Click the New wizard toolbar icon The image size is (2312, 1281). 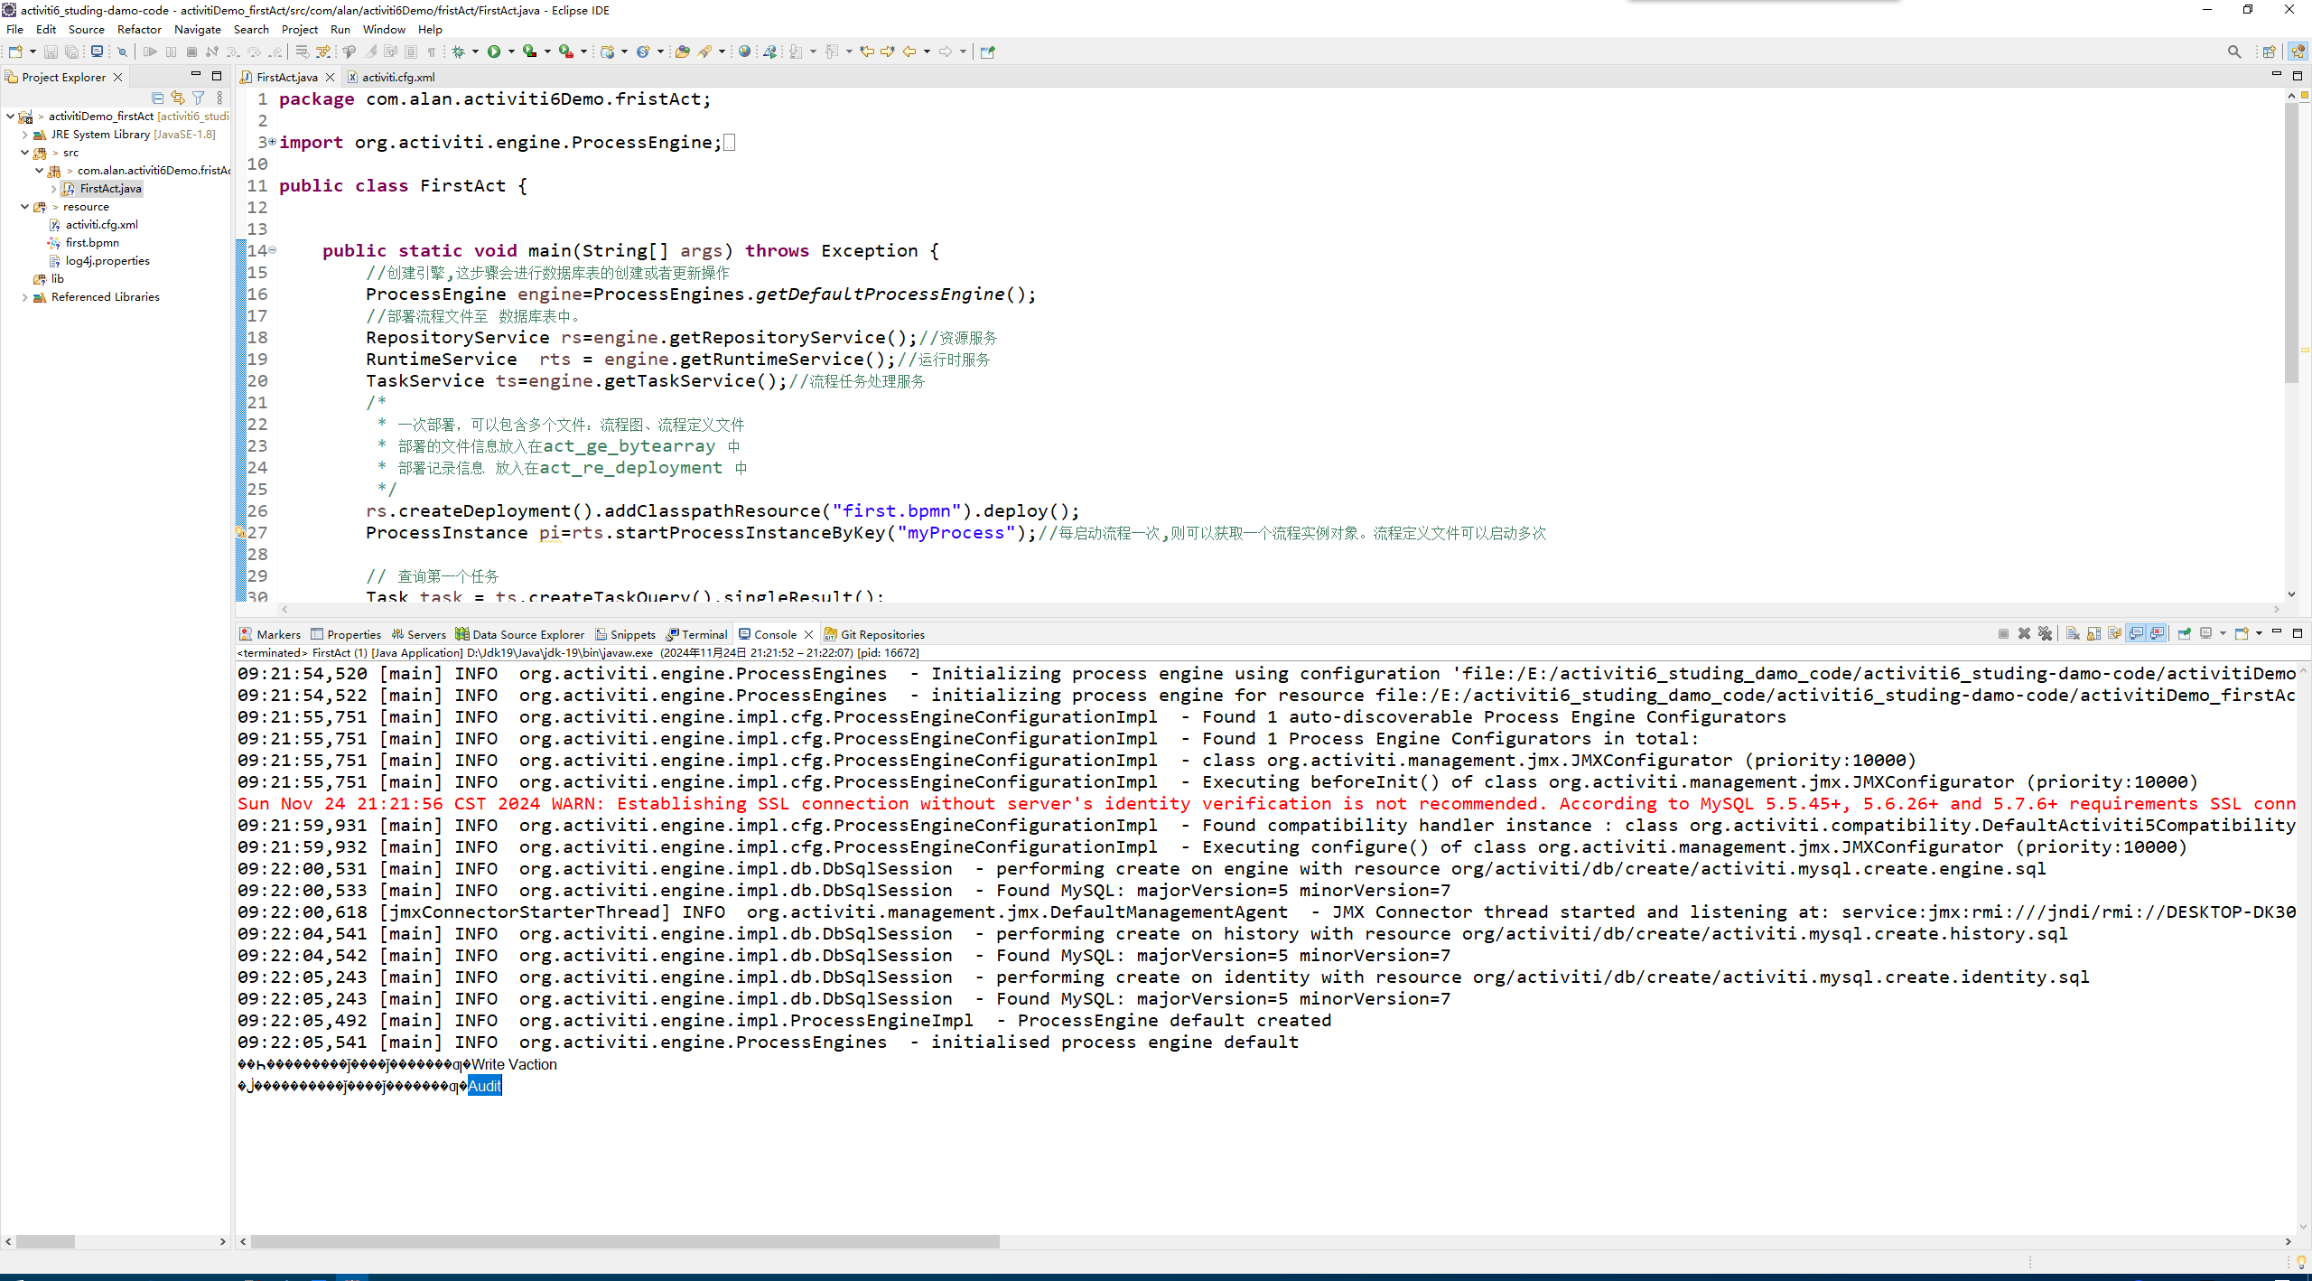15,51
